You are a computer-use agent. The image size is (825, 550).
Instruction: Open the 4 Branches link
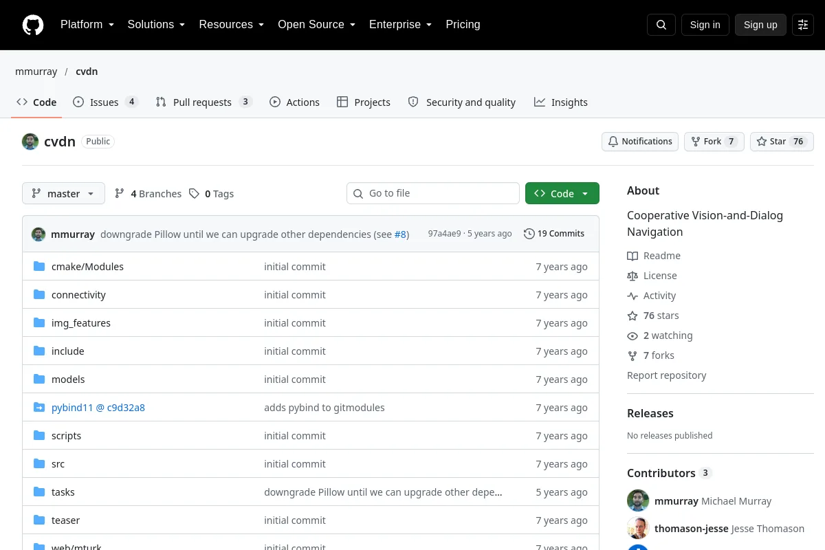click(x=148, y=194)
